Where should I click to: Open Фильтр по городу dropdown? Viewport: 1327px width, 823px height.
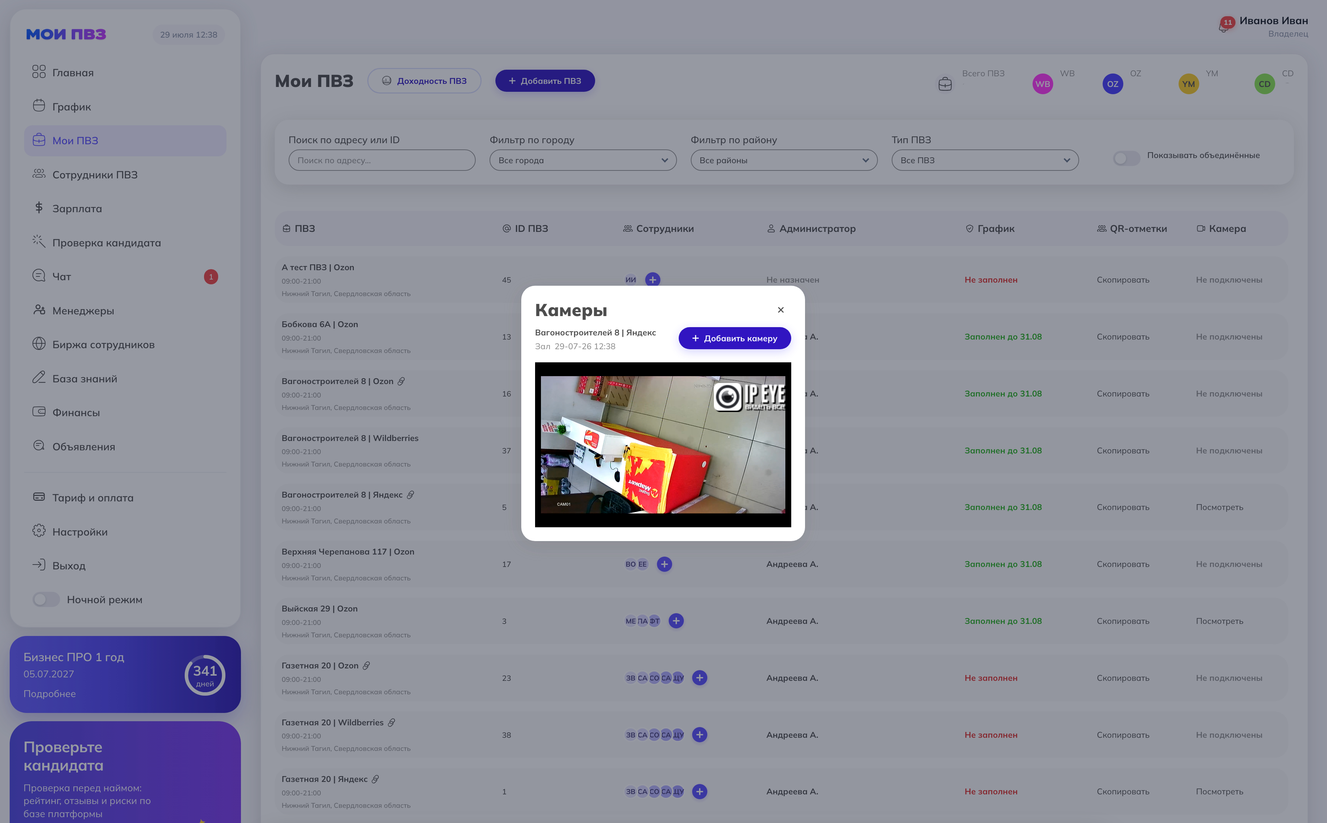point(583,160)
